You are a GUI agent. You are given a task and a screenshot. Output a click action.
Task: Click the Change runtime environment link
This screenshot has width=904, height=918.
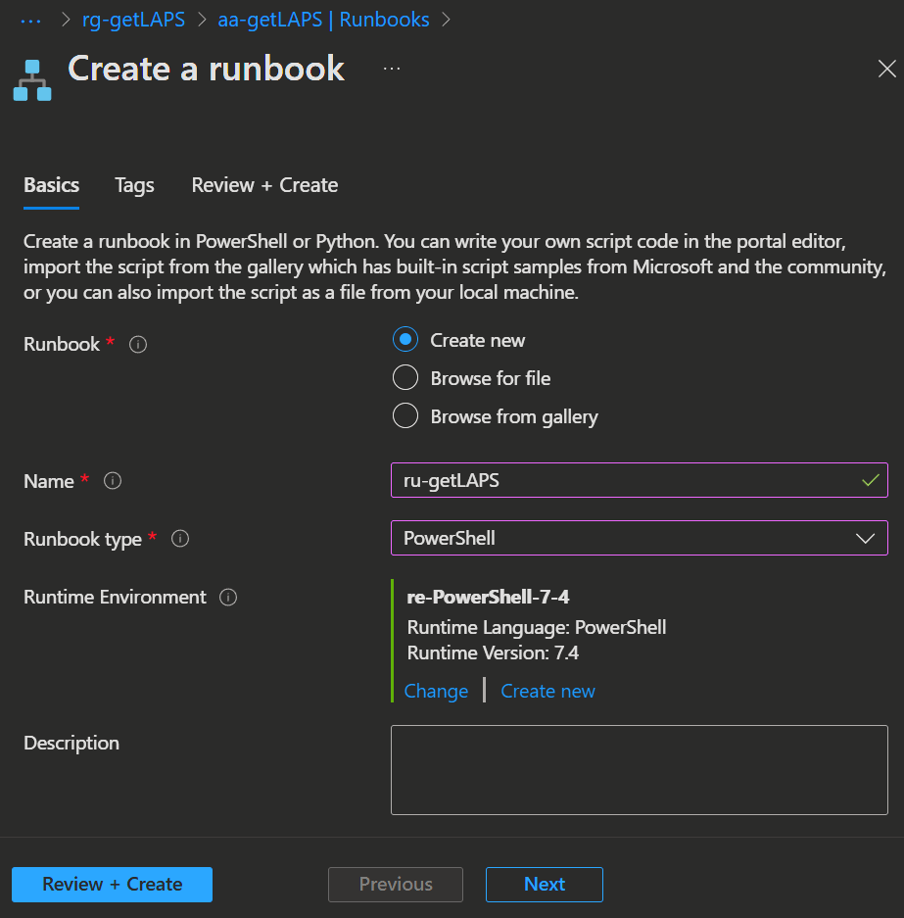[x=436, y=691]
